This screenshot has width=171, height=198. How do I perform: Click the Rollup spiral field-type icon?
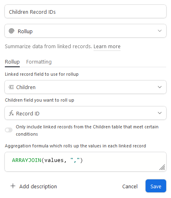12,31
